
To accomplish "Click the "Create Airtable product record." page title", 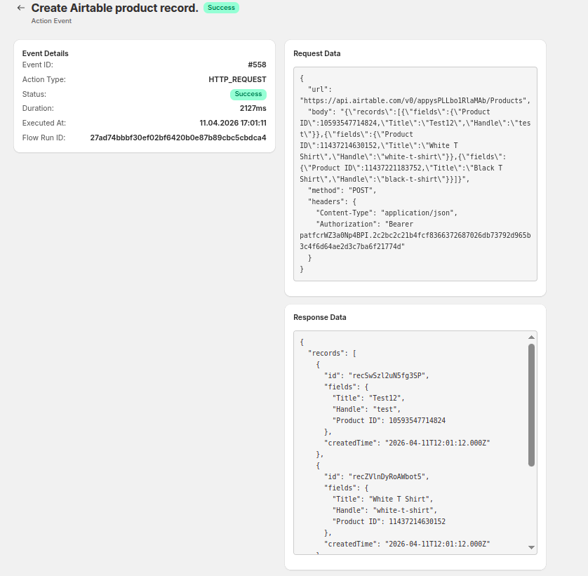I will click(x=115, y=8).
